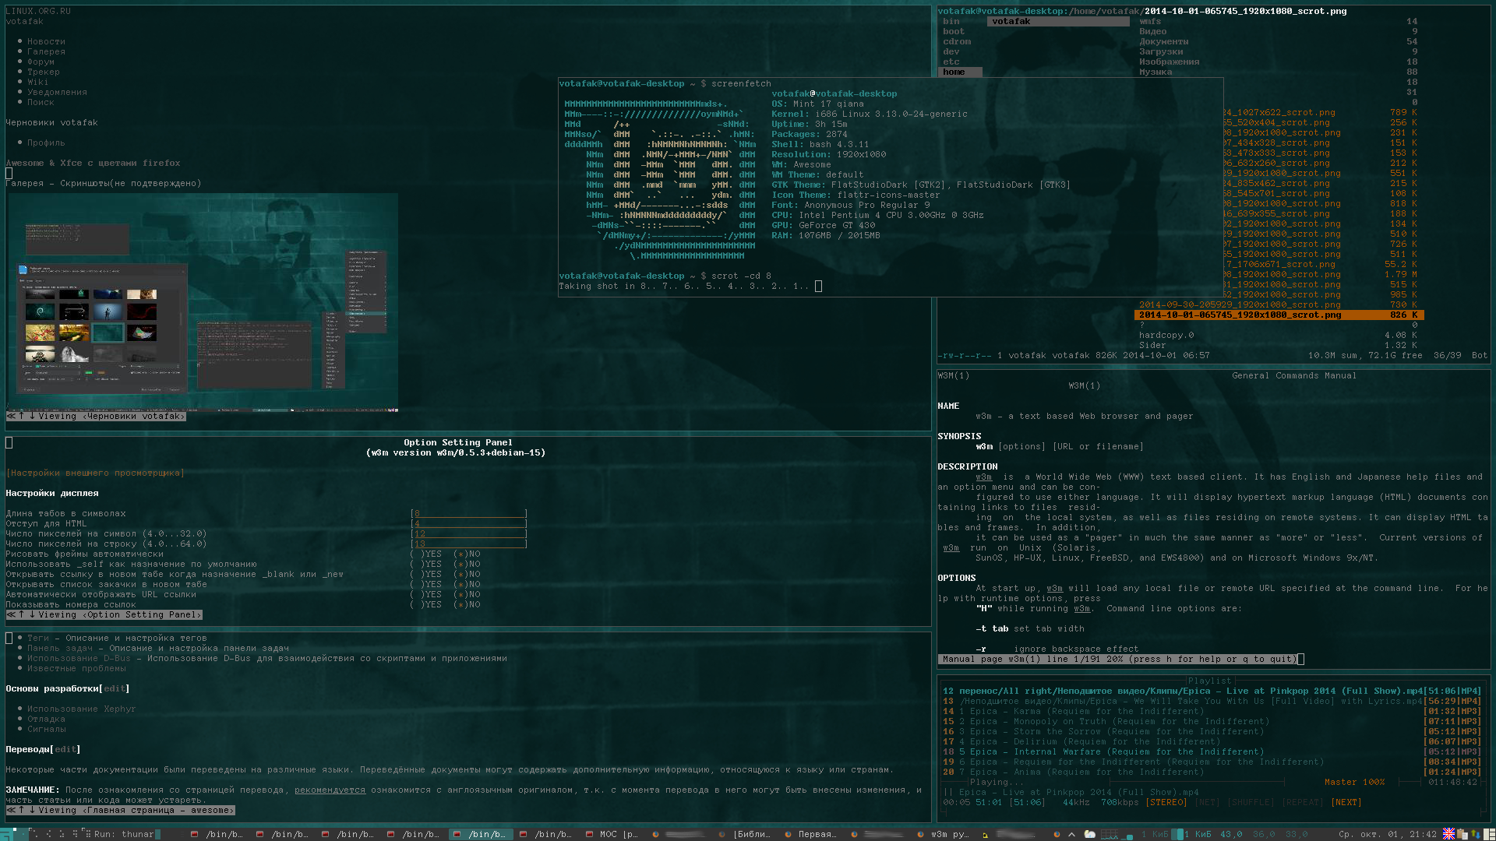Open the Форум link

(41, 62)
